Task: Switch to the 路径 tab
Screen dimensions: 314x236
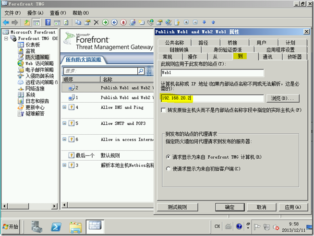Action: click(x=203, y=43)
